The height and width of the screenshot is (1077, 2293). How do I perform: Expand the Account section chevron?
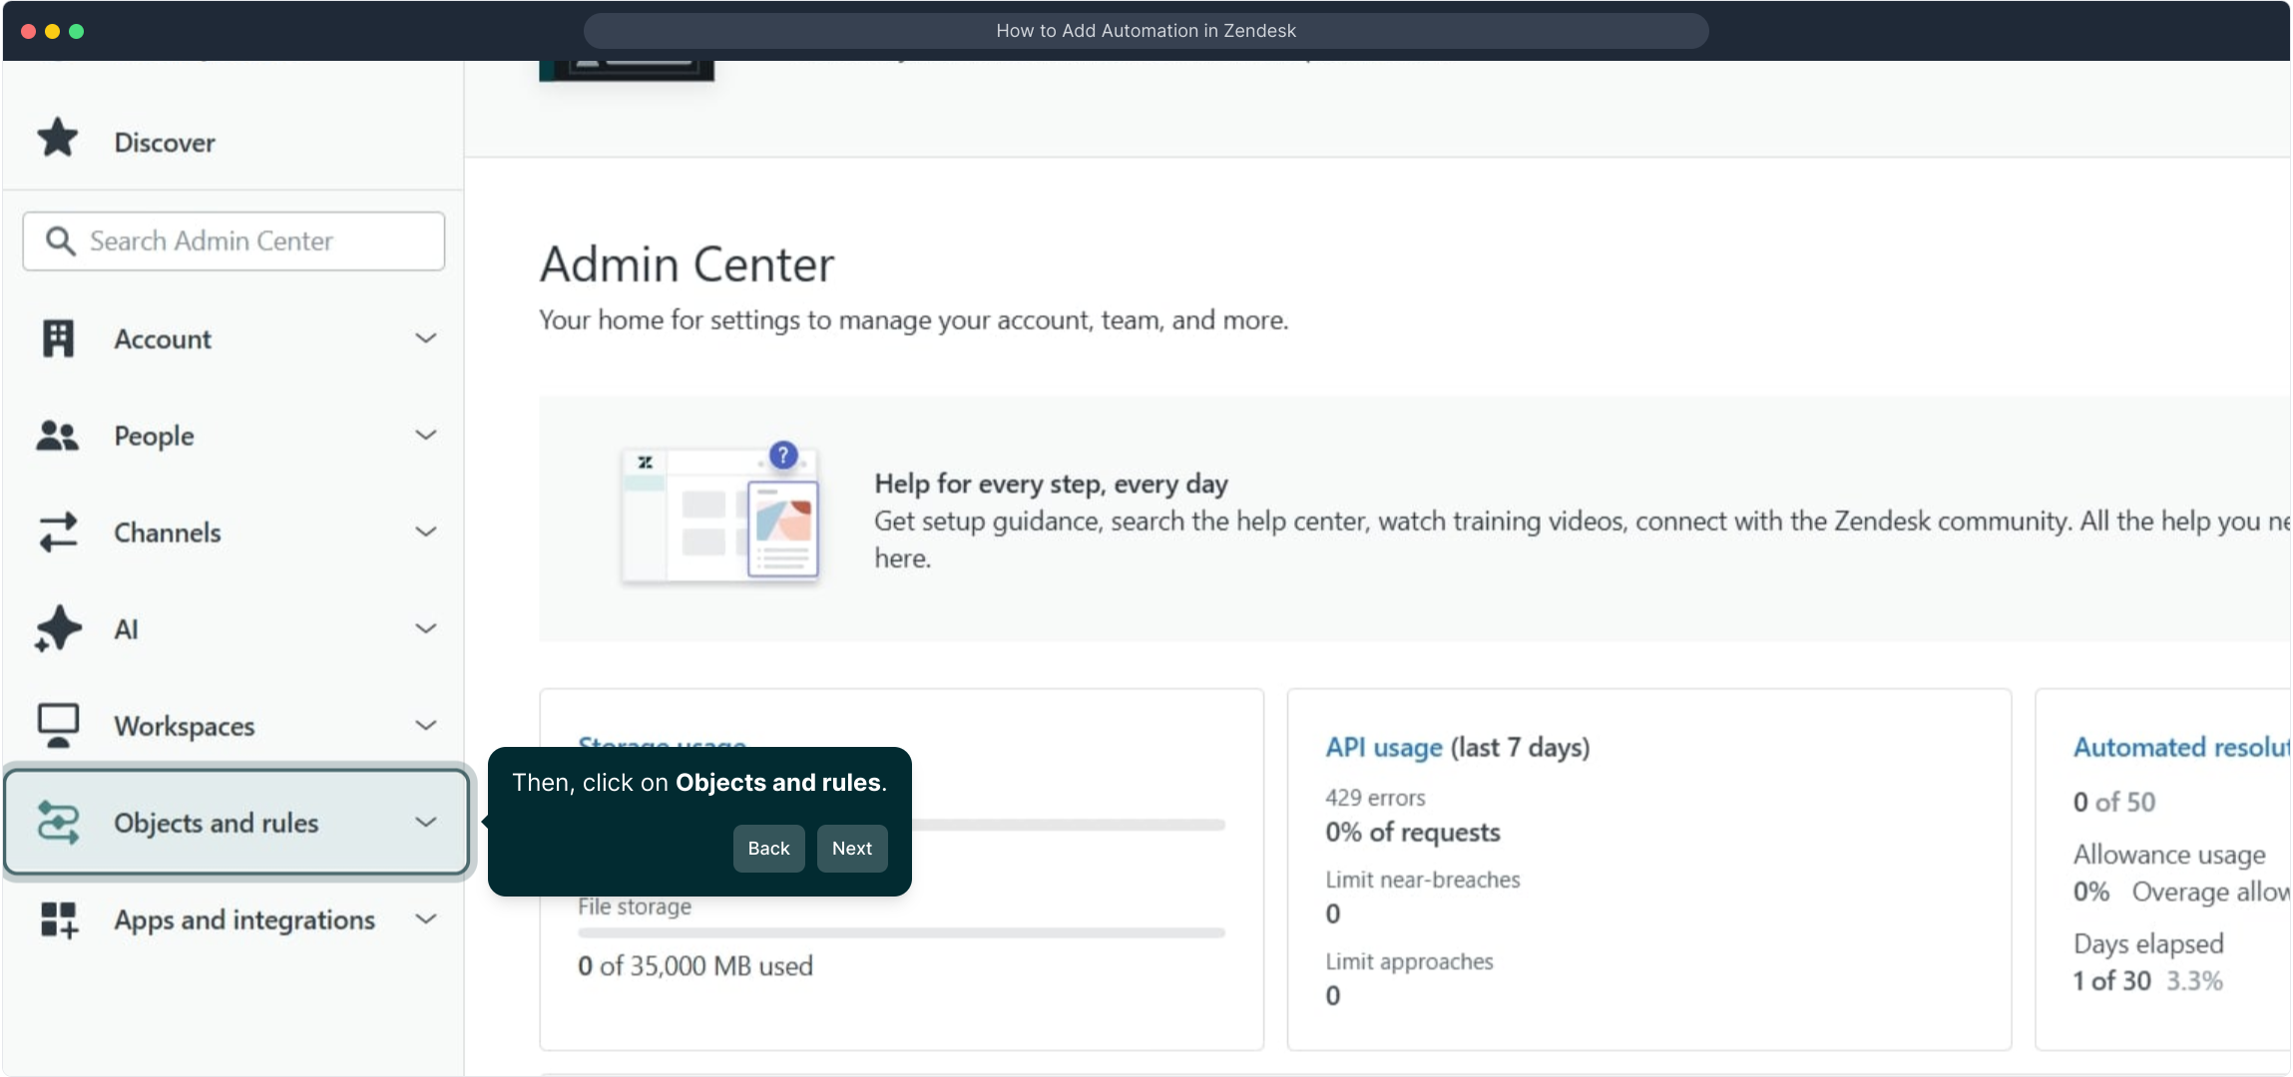click(426, 339)
